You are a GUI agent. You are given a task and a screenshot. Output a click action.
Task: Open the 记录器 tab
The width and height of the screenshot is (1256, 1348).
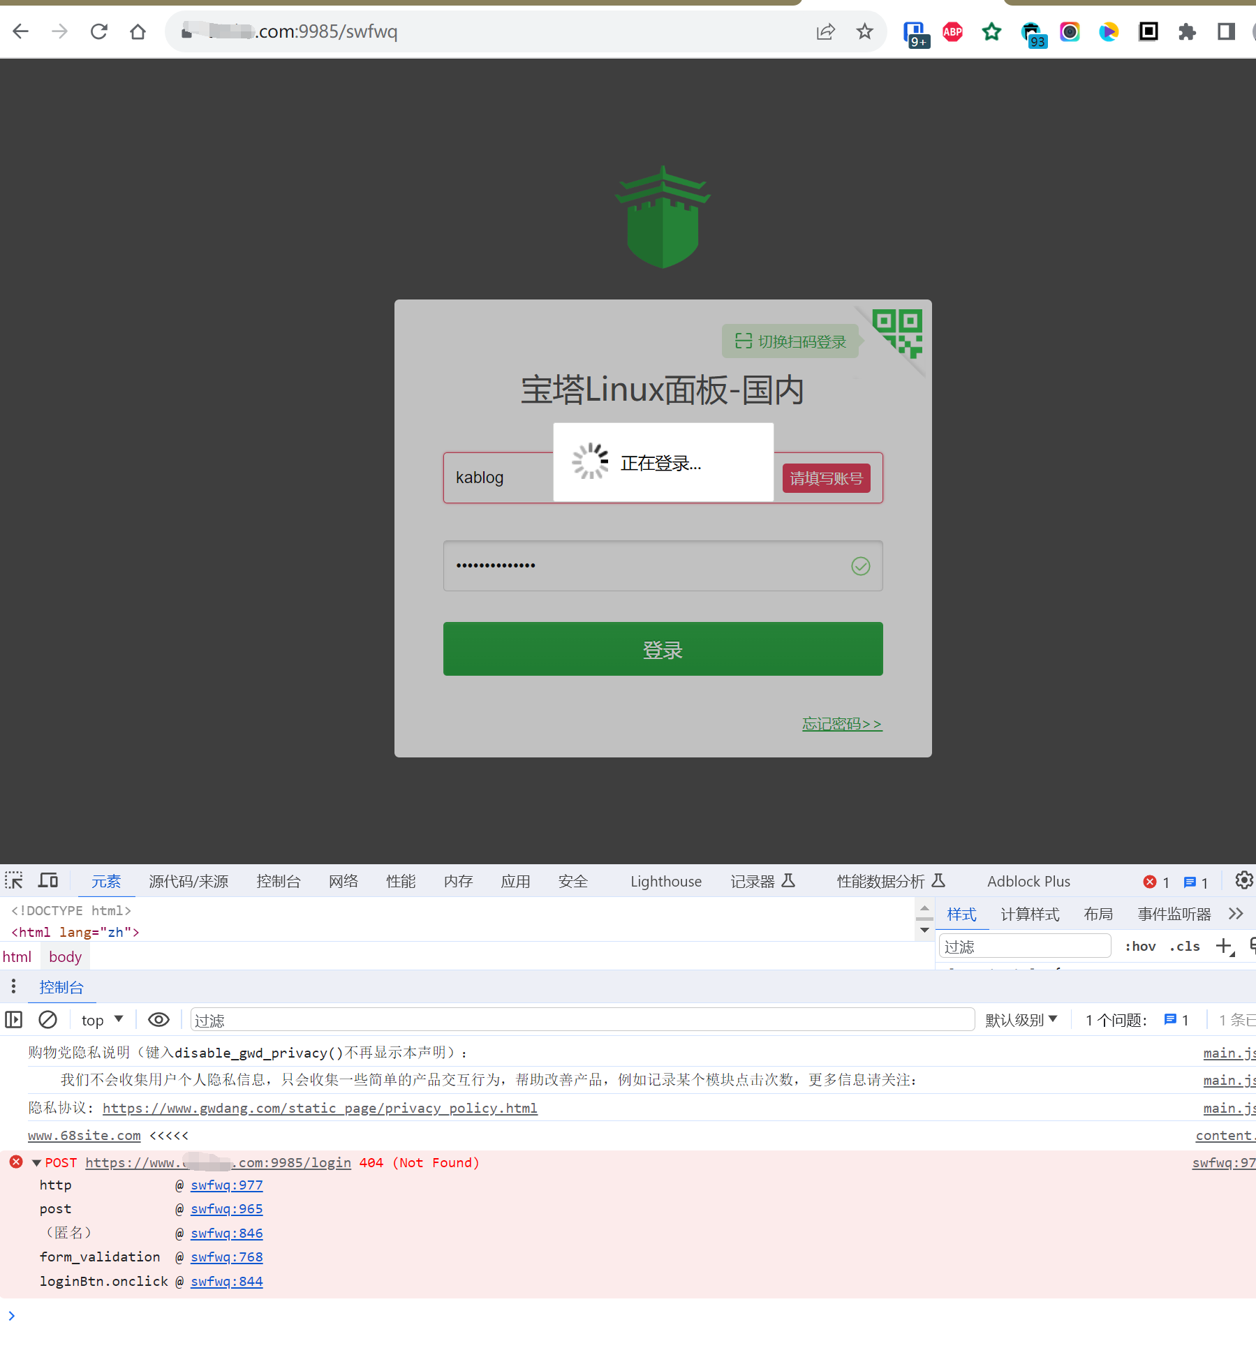click(762, 882)
